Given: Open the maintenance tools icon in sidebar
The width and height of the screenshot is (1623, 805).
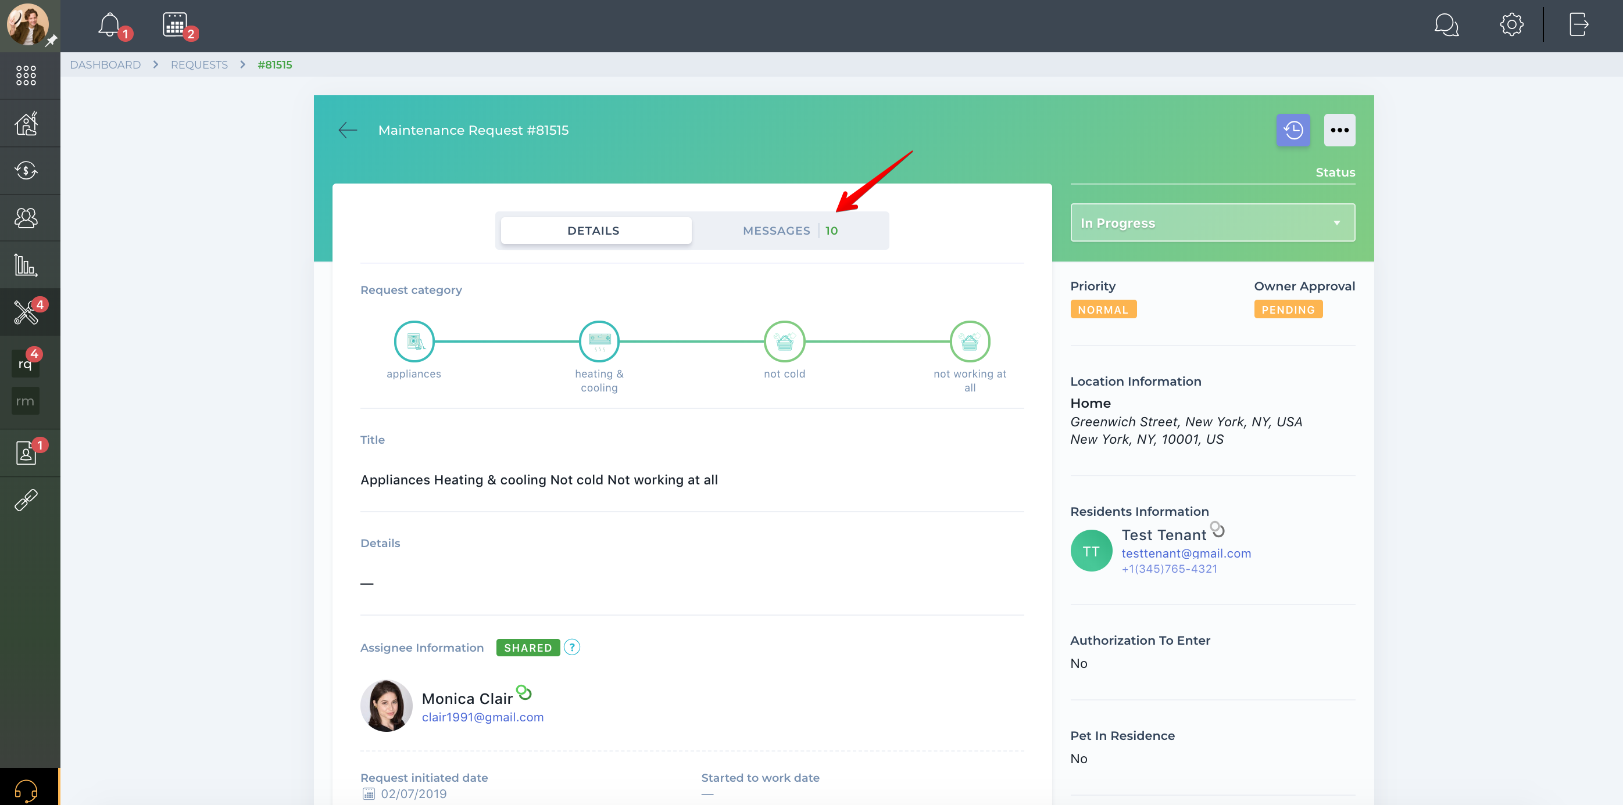Looking at the screenshot, I should tap(26, 312).
